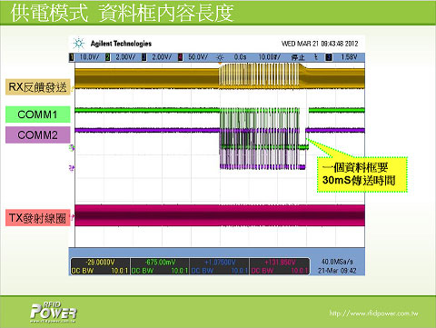Image resolution: width=436 pixels, height=328 pixels.
Task: Click the trigger source 3 icon near 1.58V
Action: [329, 57]
